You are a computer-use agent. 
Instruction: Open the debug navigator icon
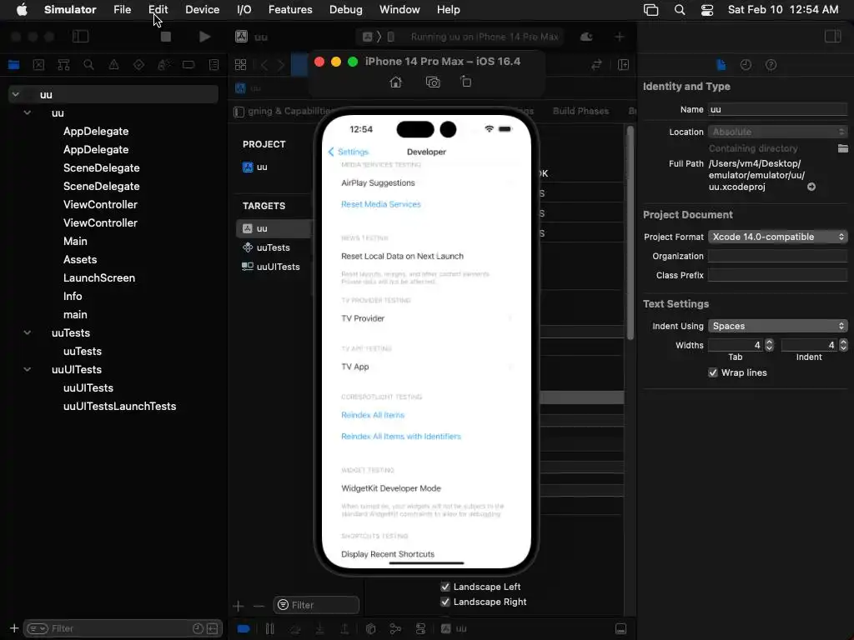tap(163, 65)
